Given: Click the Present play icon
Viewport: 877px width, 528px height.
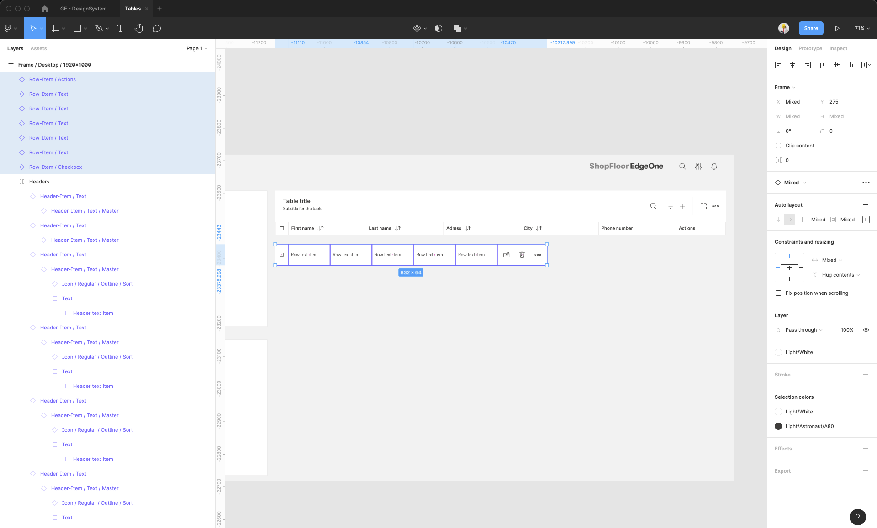Looking at the screenshot, I should coord(837,28).
